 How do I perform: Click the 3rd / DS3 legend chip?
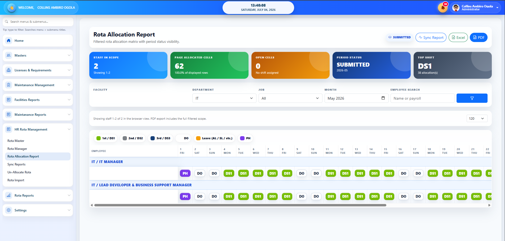tap(160, 138)
